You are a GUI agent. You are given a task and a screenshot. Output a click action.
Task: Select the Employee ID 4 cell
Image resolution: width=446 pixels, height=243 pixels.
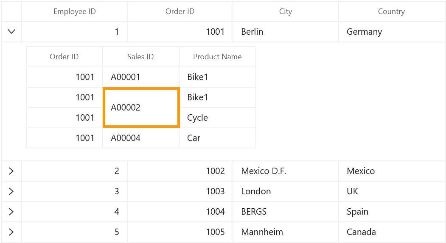tap(75, 212)
